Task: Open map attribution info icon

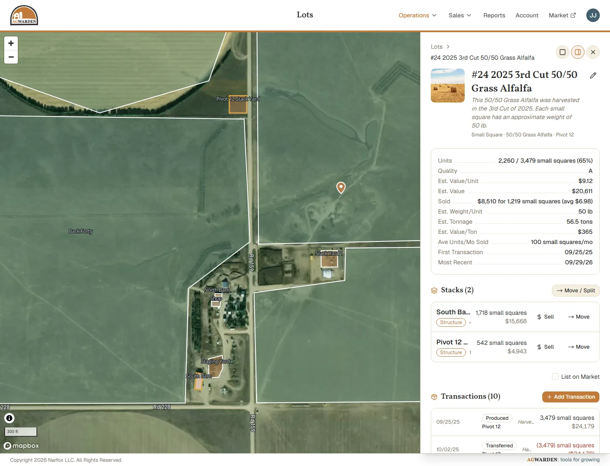Action: (x=9, y=418)
